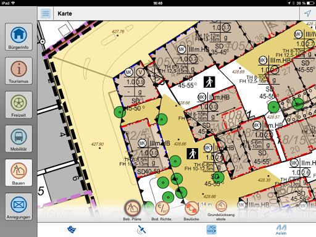316x237 pixels.
Task: Select the Bauen sidebar category
Action: (19, 173)
